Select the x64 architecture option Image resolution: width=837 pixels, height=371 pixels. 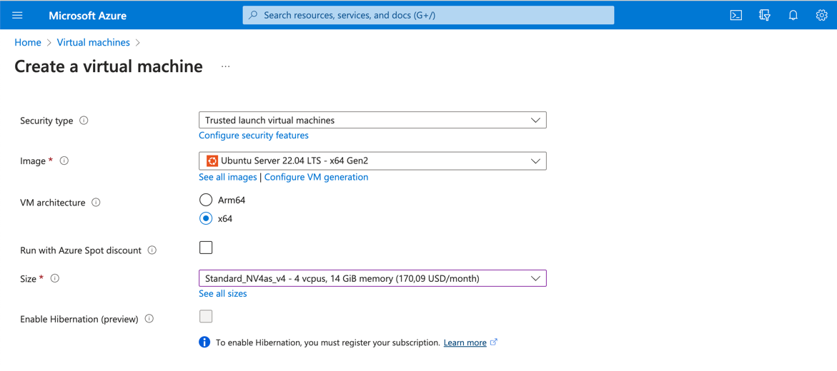click(x=206, y=218)
